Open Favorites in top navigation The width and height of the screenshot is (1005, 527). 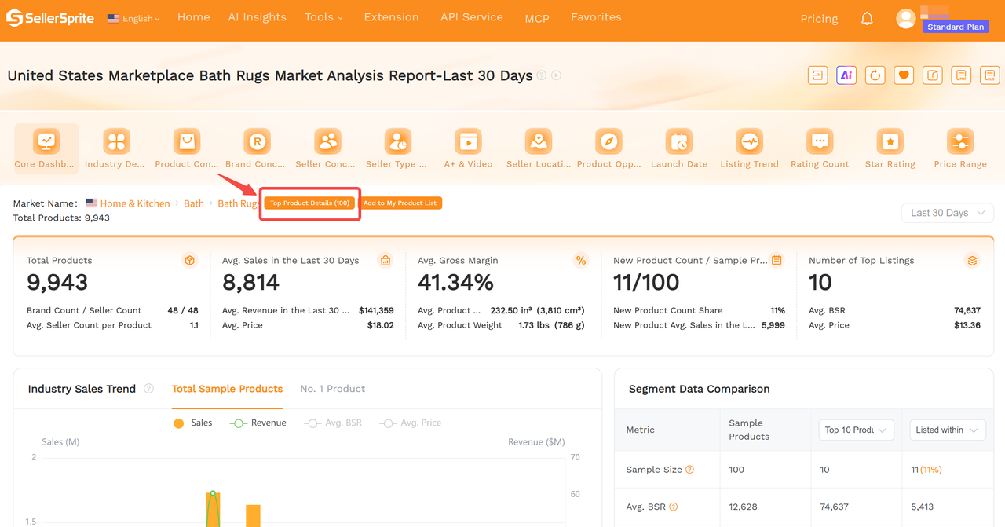click(596, 17)
